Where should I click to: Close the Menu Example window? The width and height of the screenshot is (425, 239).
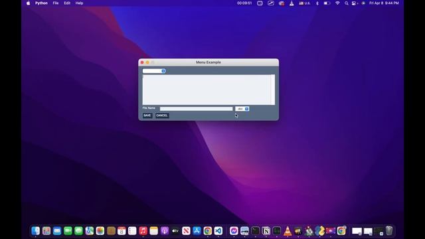142,62
